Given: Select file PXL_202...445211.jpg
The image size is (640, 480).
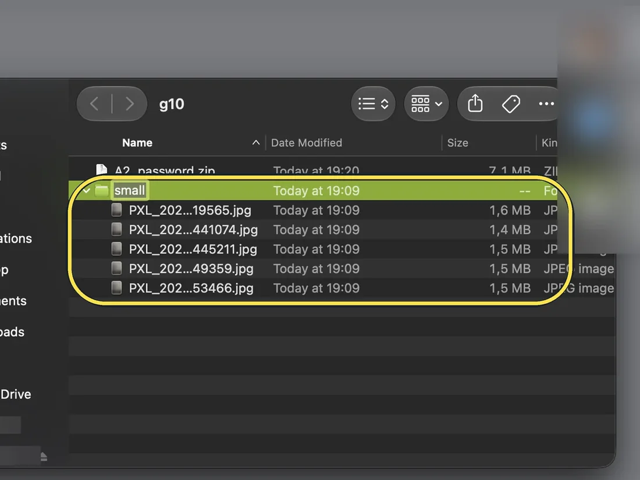Looking at the screenshot, I should tap(193, 250).
